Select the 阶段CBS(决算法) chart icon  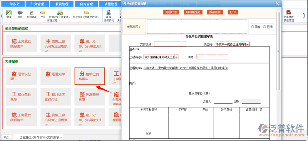[x=60, y=13]
